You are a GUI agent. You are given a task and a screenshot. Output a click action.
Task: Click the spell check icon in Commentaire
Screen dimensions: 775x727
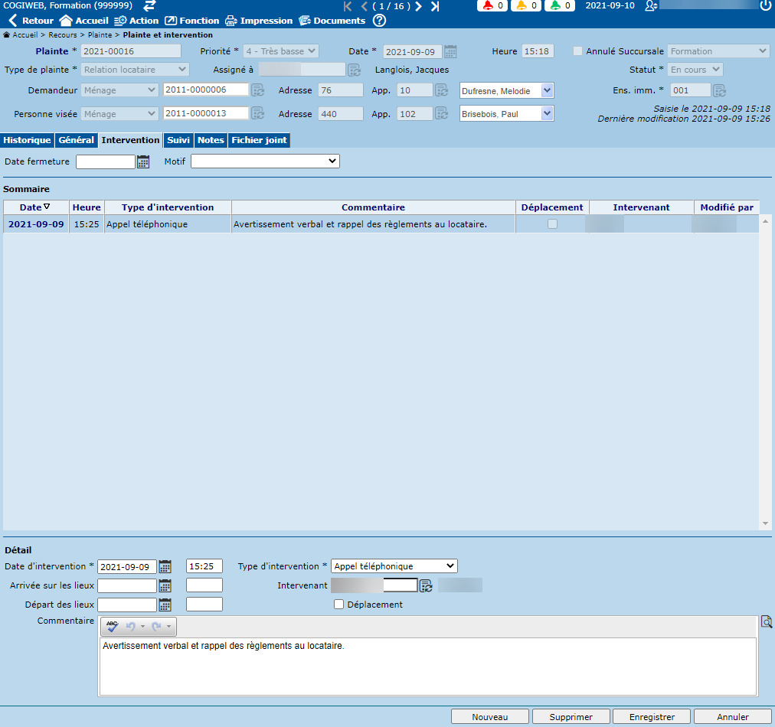click(x=113, y=627)
